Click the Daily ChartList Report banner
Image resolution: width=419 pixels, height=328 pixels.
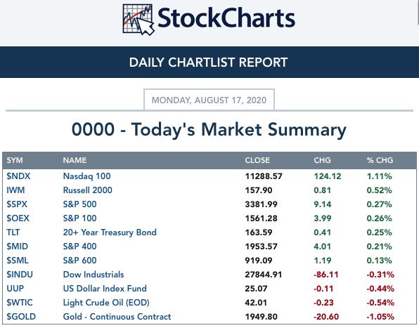point(208,63)
